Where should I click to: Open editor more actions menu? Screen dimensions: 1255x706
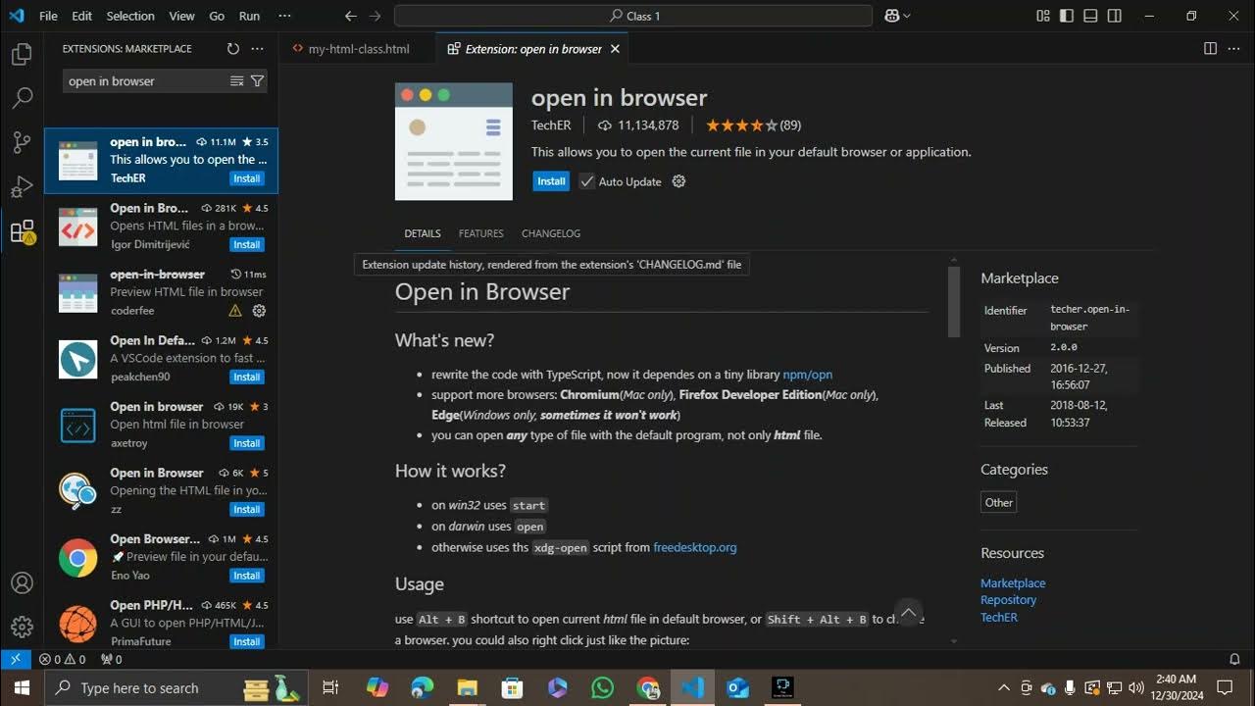point(1234,48)
